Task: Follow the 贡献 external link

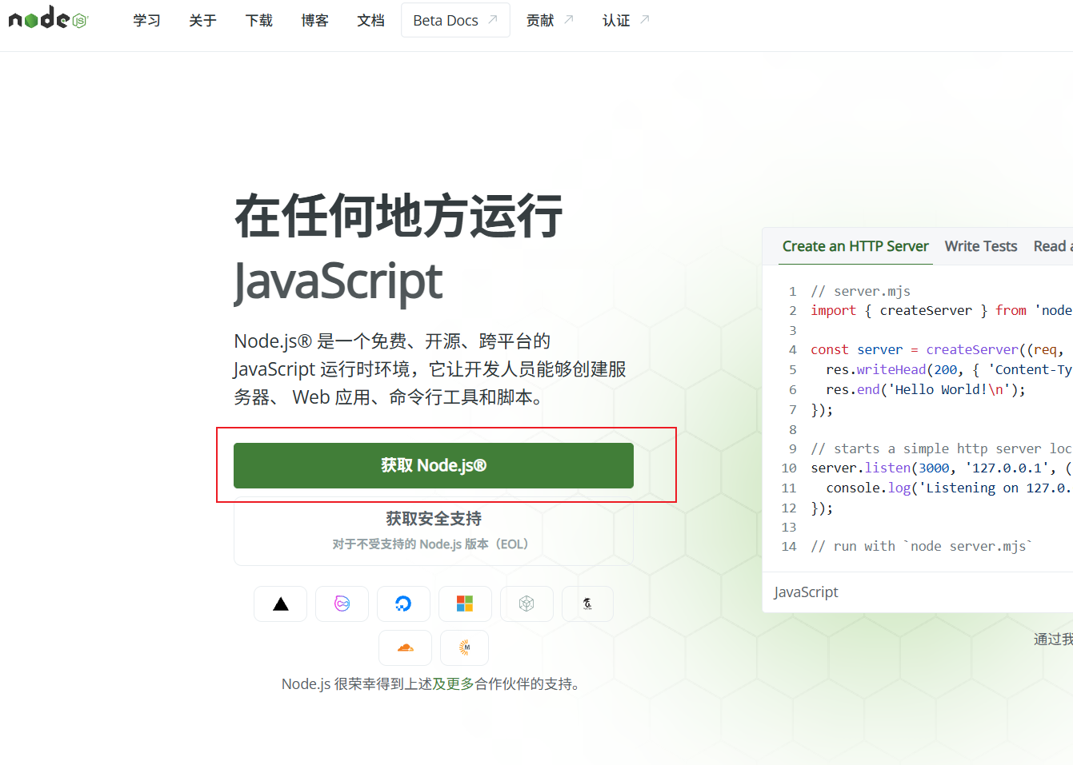Action: [550, 20]
